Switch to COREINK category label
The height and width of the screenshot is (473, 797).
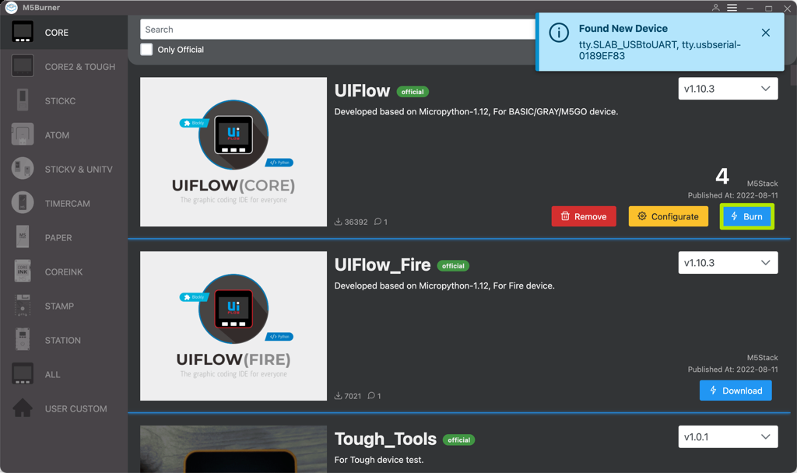tap(64, 272)
